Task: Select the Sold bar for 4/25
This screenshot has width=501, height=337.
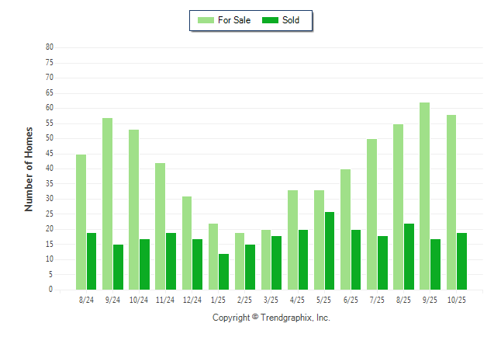Action: coord(303,259)
